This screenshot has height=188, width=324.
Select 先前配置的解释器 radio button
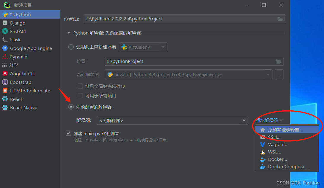[x=71, y=107]
